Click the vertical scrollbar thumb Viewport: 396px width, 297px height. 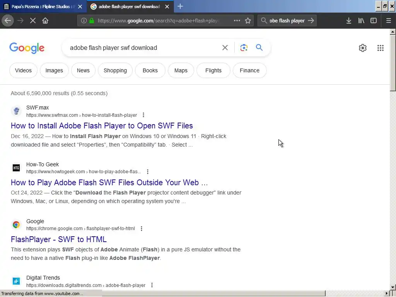[x=393, y=63]
